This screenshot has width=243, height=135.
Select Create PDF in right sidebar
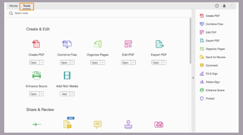210,16
